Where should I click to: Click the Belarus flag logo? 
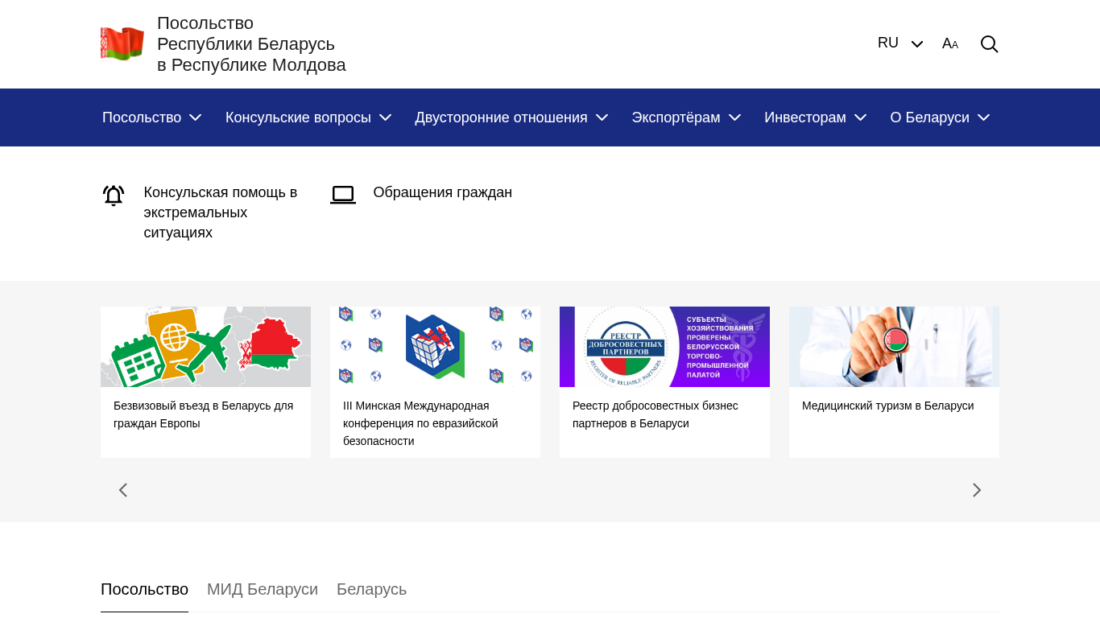[x=122, y=44]
